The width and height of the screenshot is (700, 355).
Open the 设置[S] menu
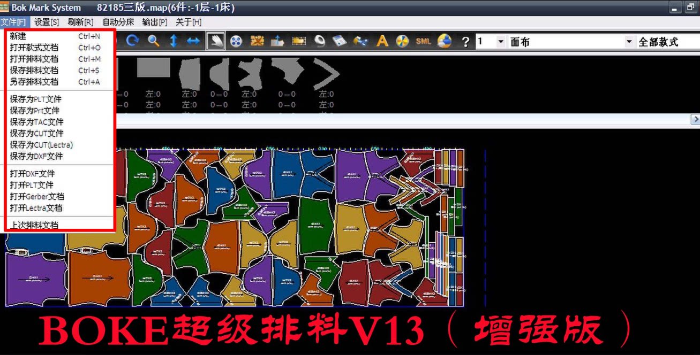(x=47, y=22)
